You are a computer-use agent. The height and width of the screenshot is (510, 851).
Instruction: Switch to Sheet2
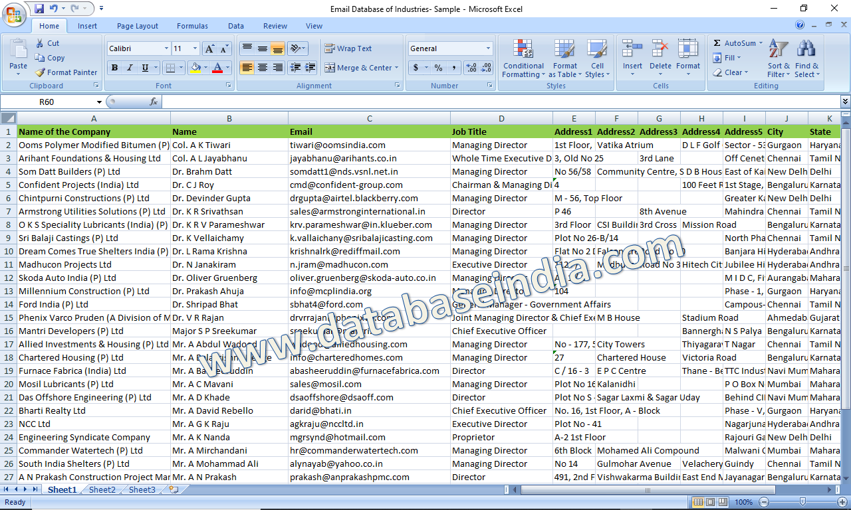tap(102, 489)
